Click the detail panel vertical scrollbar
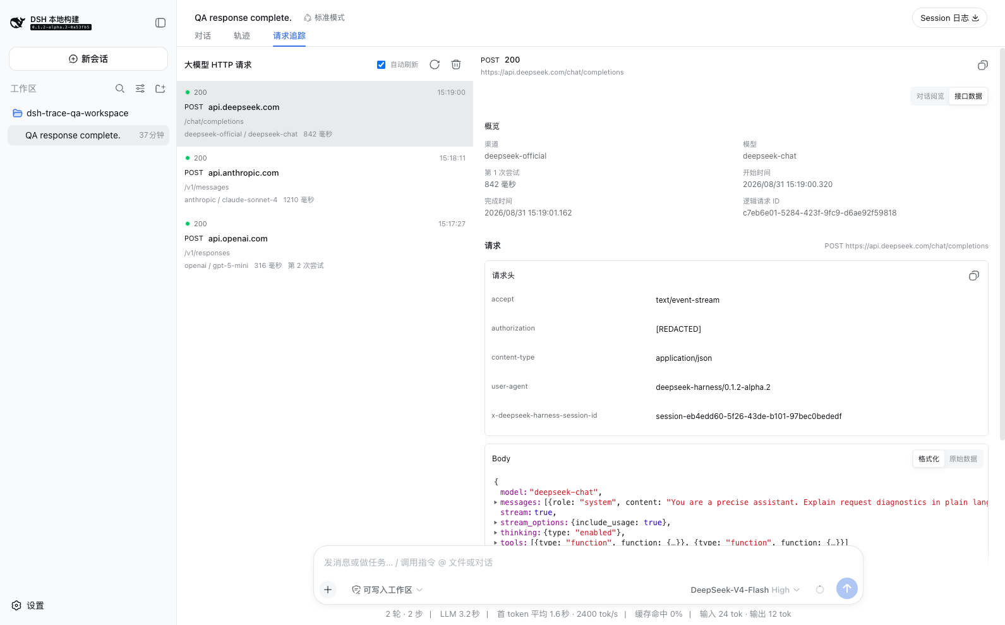1005x625 pixels. click(x=1002, y=243)
